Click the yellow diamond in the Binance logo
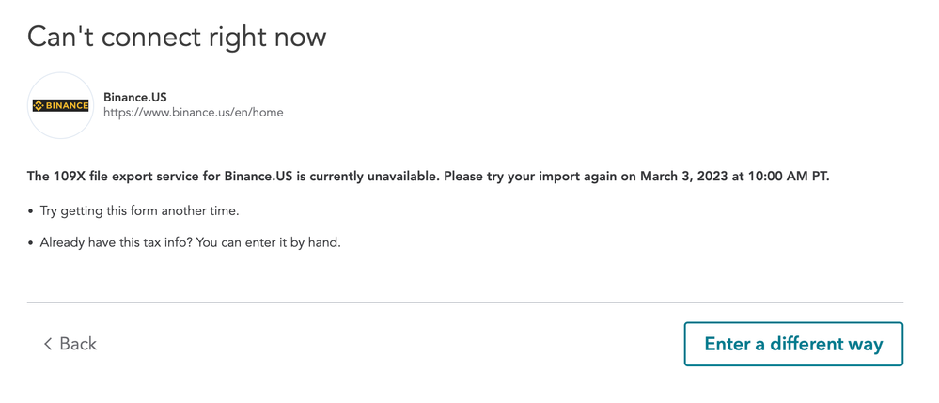 point(39,106)
